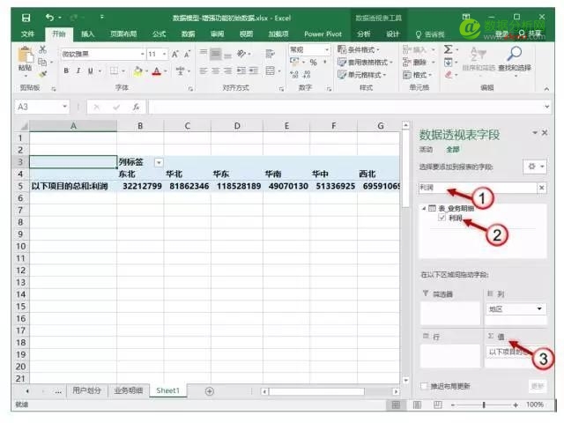Open the number format dropdown
This screenshot has width=564, height=423.
click(x=327, y=49)
